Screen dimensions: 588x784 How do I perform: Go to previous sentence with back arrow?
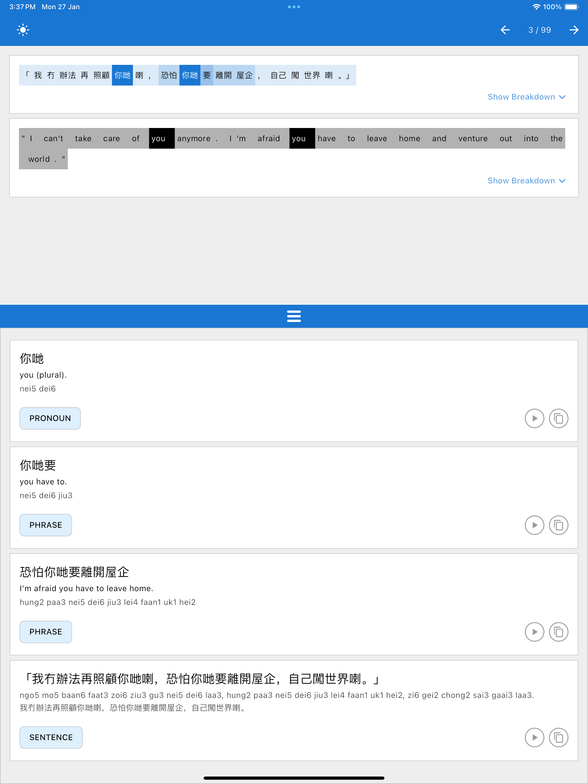[x=505, y=30]
